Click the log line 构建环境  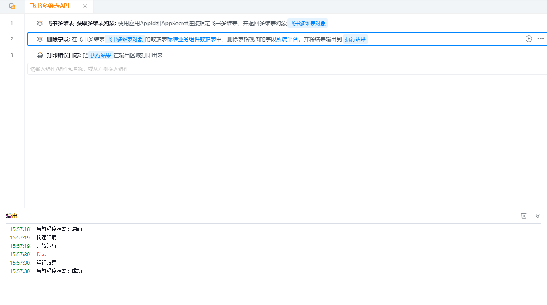[x=46, y=237]
